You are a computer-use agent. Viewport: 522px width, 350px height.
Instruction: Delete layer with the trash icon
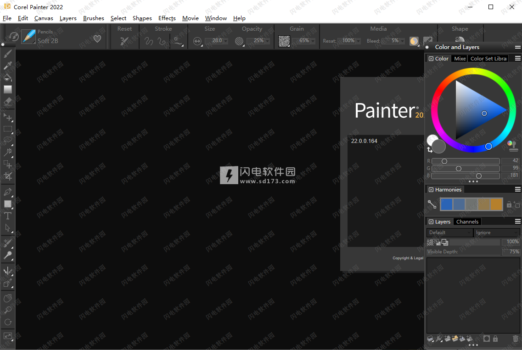click(x=515, y=339)
